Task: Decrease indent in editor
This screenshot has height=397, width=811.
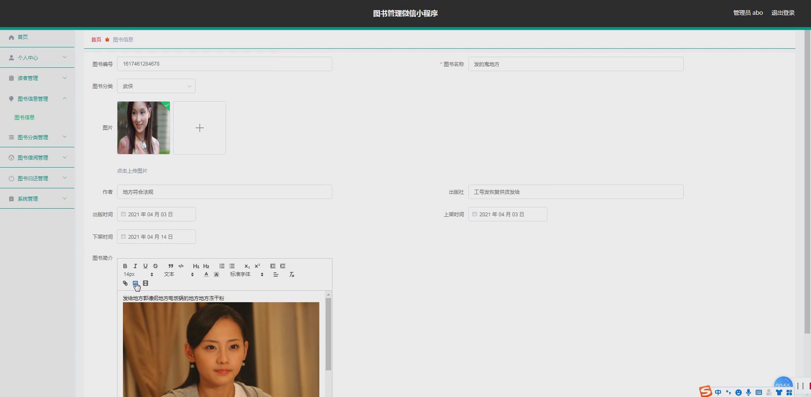Action: coord(272,266)
